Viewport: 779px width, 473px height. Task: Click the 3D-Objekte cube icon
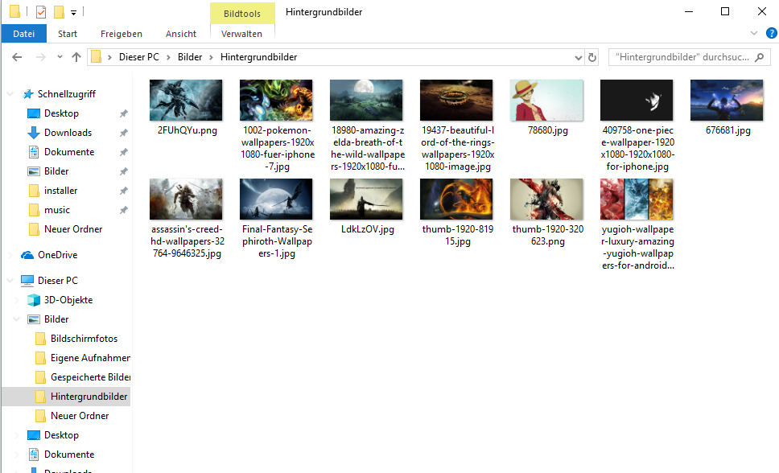[34, 300]
